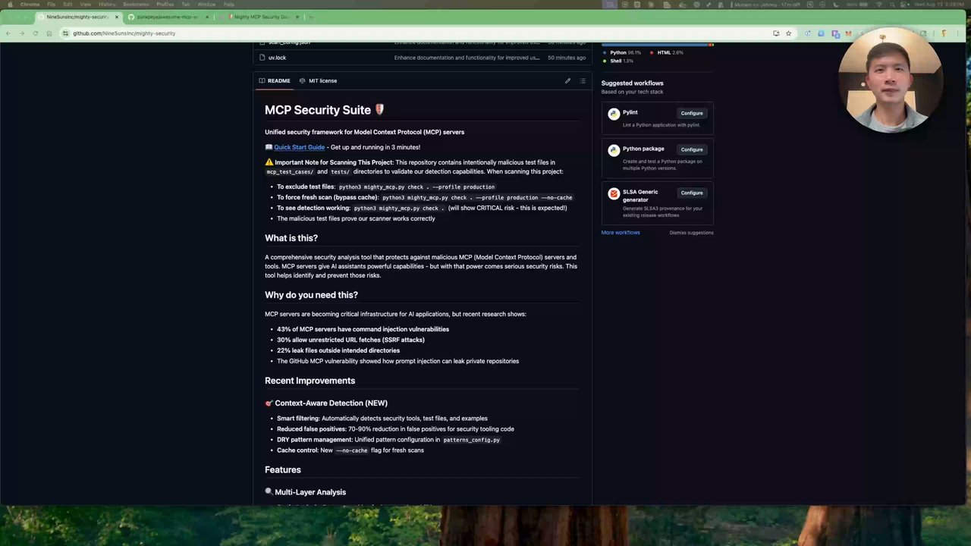Click '43% of MCP servers' bullet
The height and width of the screenshot is (546, 971).
point(363,329)
